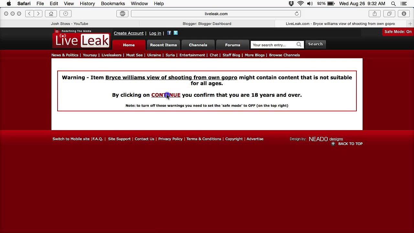The height and width of the screenshot is (233, 414).
Task: Open the More Blogs link
Action: point(255,55)
